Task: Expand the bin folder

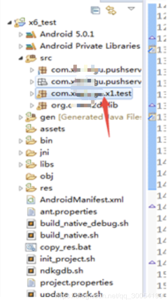Action: (20, 141)
